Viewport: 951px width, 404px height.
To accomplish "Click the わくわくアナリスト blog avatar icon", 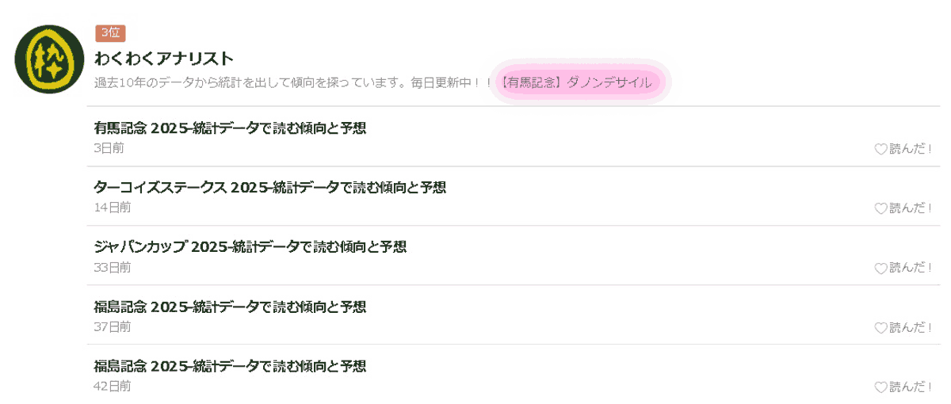I will [49, 59].
